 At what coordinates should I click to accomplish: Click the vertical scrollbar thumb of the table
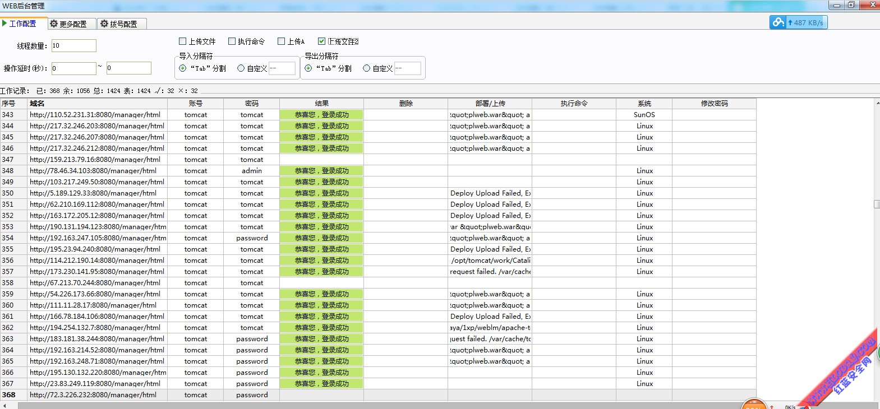click(x=877, y=204)
